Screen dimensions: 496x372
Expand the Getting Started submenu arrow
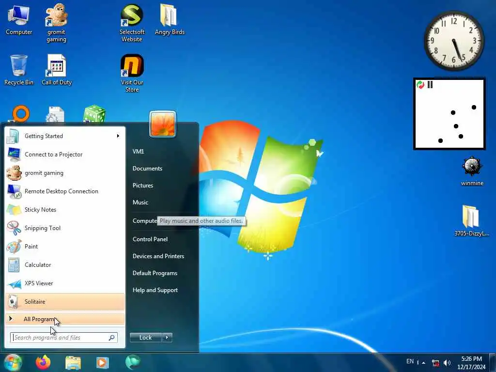click(118, 136)
